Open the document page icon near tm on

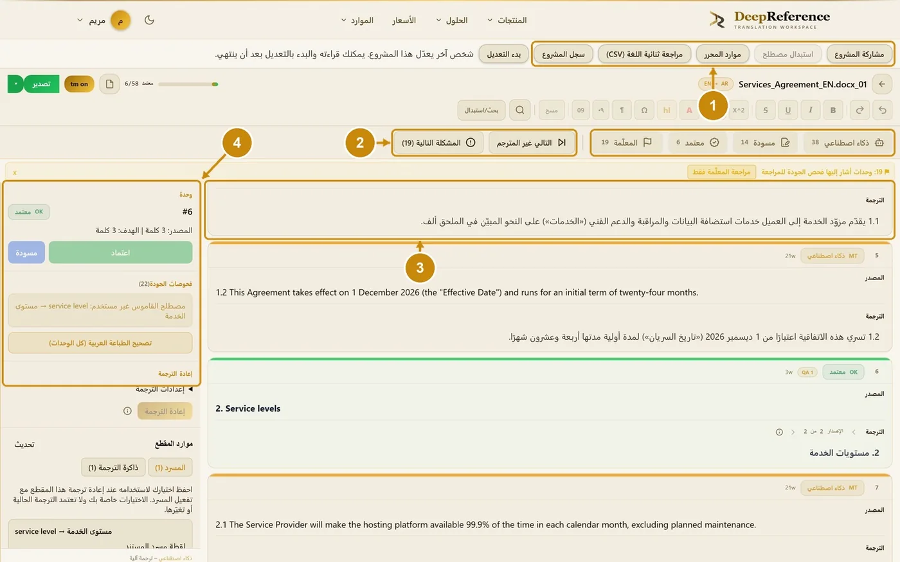click(109, 84)
